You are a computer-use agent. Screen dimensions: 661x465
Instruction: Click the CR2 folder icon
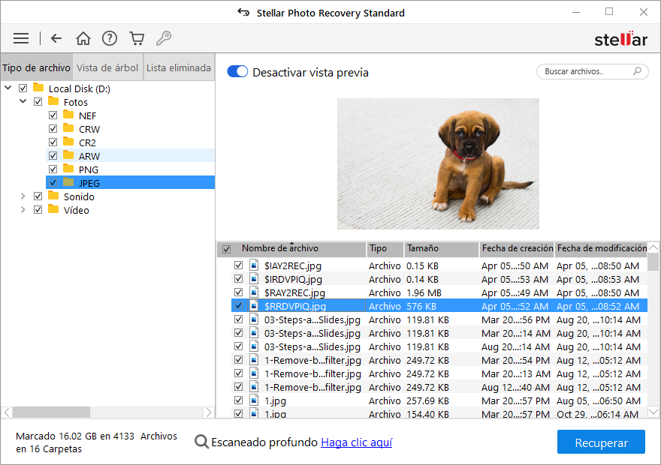click(68, 142)
